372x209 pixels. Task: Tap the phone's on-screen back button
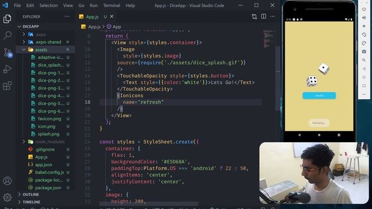299,135
